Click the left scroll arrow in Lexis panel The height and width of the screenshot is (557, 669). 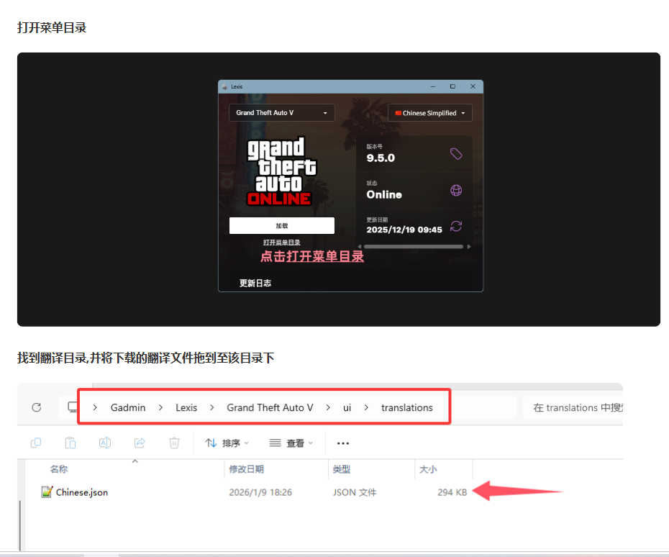pyautogui.click(x=359, y=247)
